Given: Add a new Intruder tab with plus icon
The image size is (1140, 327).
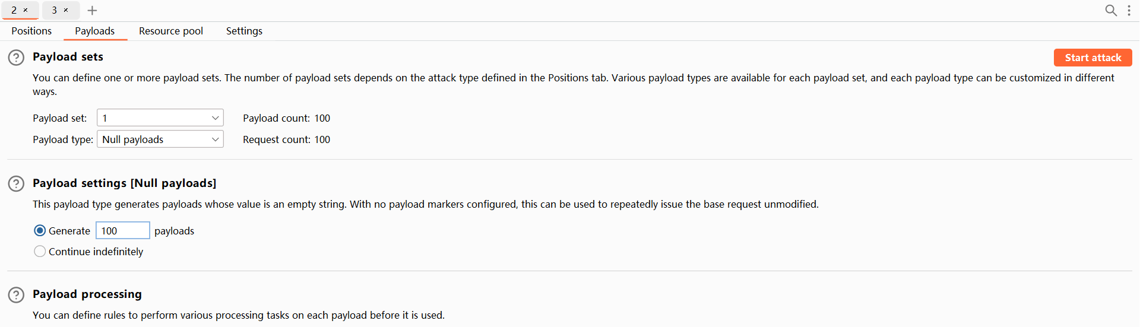Looking at the screenshot, I should click(92, 10).
